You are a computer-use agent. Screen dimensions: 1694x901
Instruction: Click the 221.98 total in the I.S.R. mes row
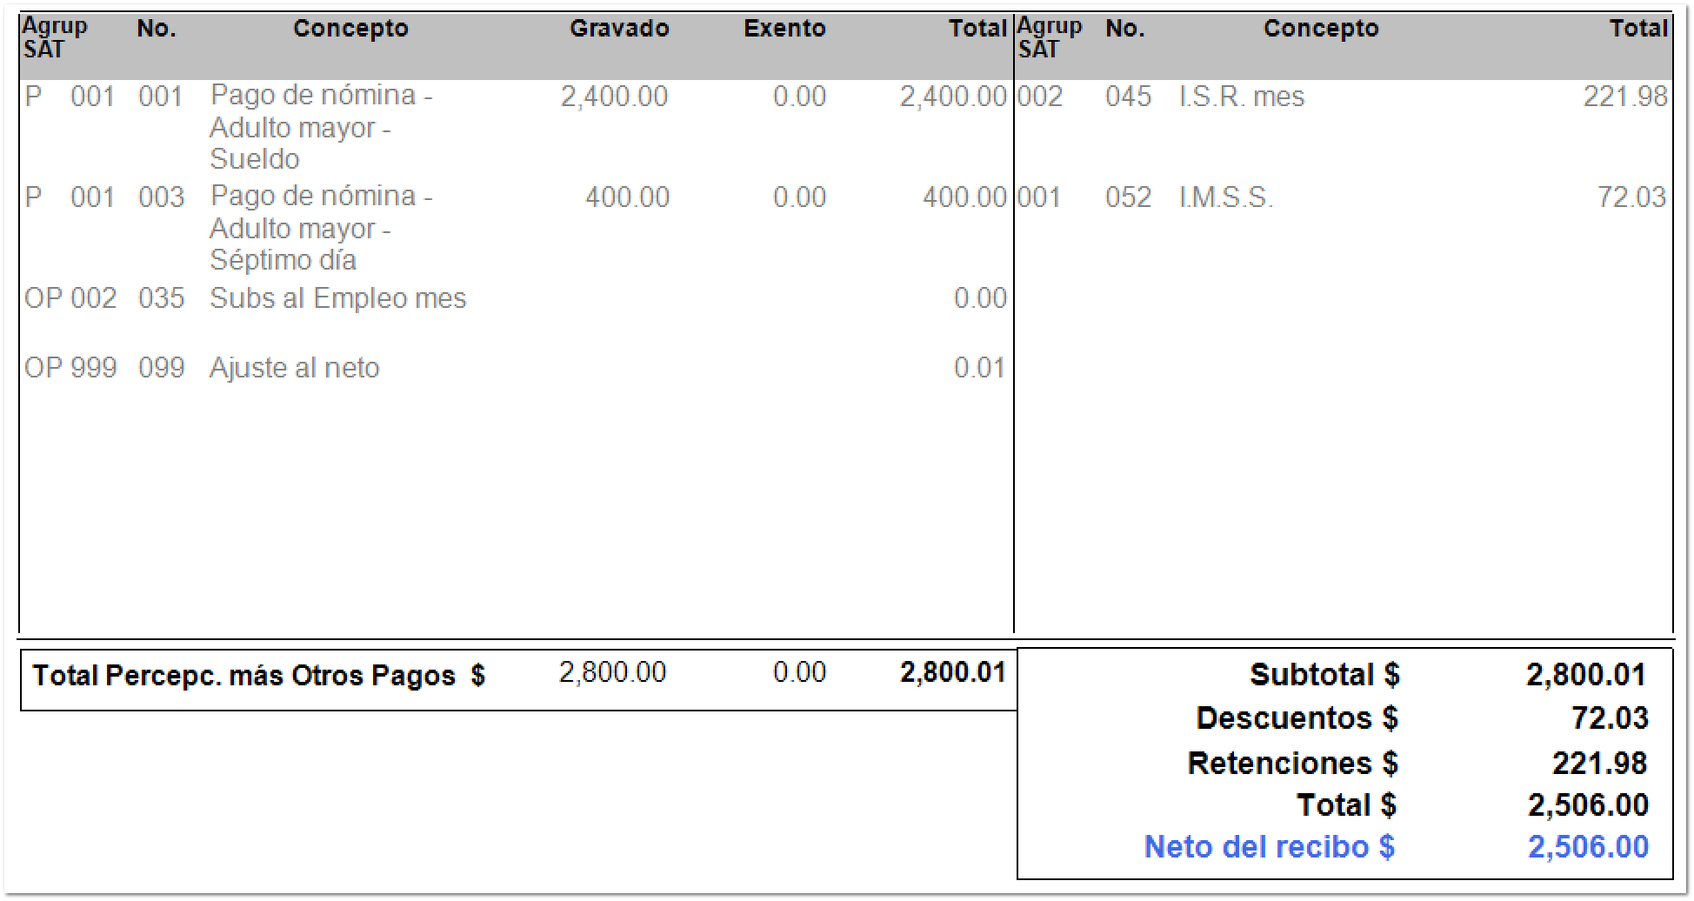(1625, 97)
